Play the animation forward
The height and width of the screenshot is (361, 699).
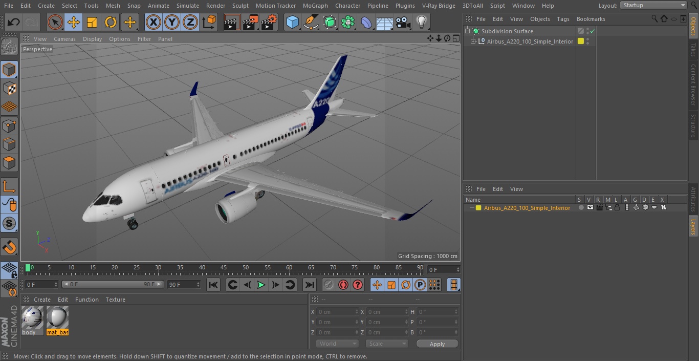261,285
